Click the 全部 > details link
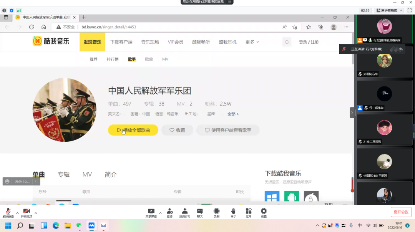 [x=233, y=114]
